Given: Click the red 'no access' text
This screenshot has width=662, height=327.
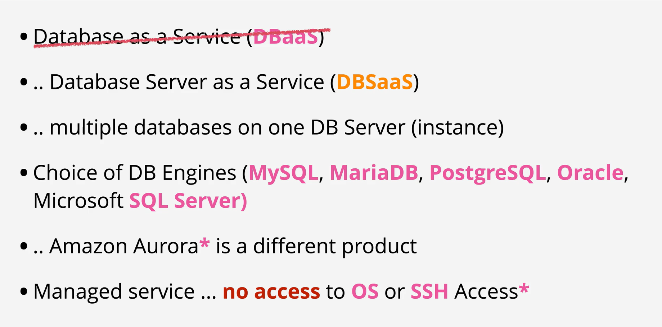Looking at the screenshot, I should pyautogui.click(x=271, y=291).
